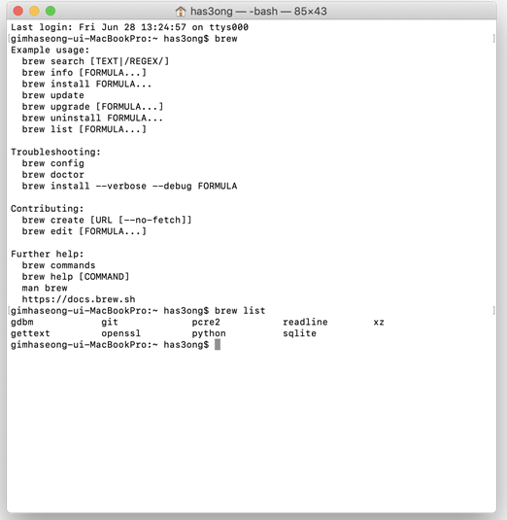Click the red close window button
Image resolution: width=507 pixels, height=520 pixels.
point(17,11)
